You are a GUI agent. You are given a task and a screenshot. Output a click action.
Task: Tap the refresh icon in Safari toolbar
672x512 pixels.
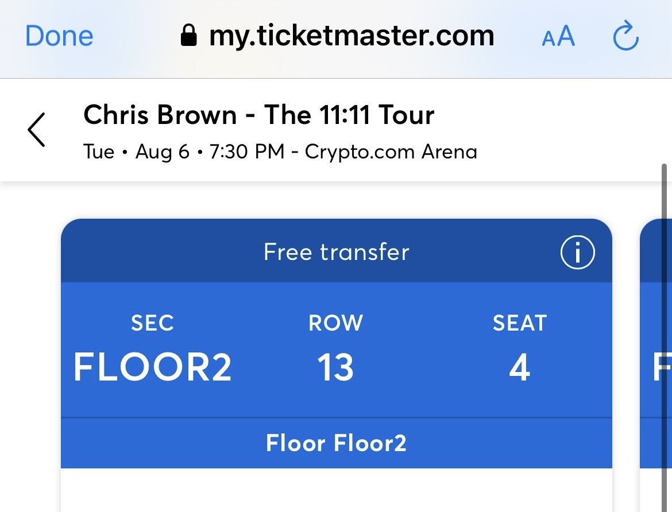point(625,36)
